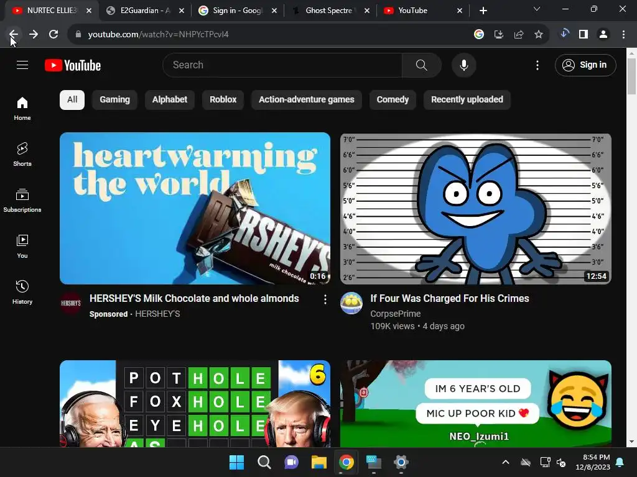Click the YouTube logo
The width and height of the screenshot is (637, 477).
(73, 65)
